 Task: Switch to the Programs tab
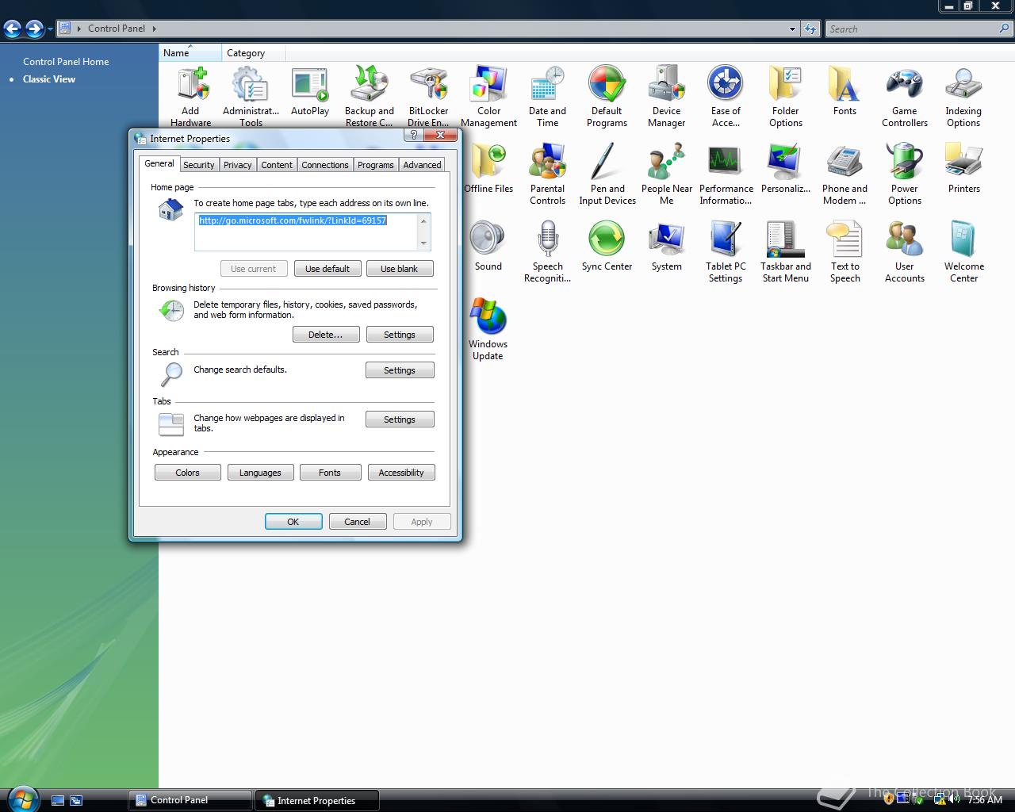(x=375, y=165)
